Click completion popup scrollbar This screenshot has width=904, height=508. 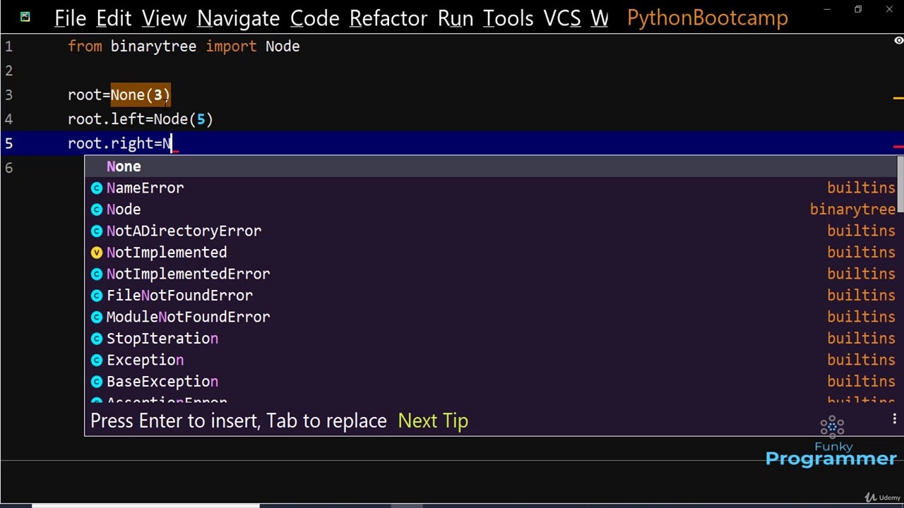tap(900, 185)
